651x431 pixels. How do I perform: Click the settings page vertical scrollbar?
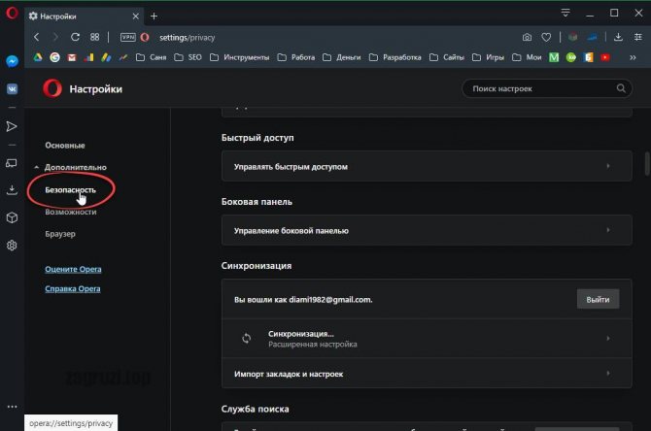(x=647, y=164)
